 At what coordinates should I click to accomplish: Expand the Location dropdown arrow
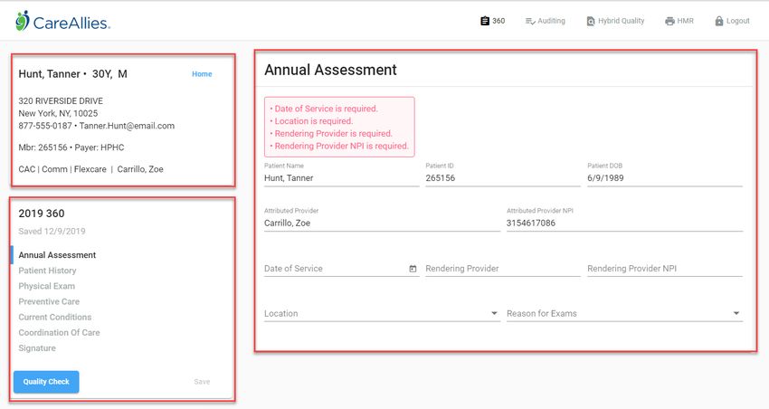[494, 313]
